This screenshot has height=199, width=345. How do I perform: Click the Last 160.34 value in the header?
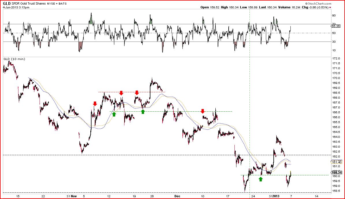pyautogui.click(x=268, y=7)
